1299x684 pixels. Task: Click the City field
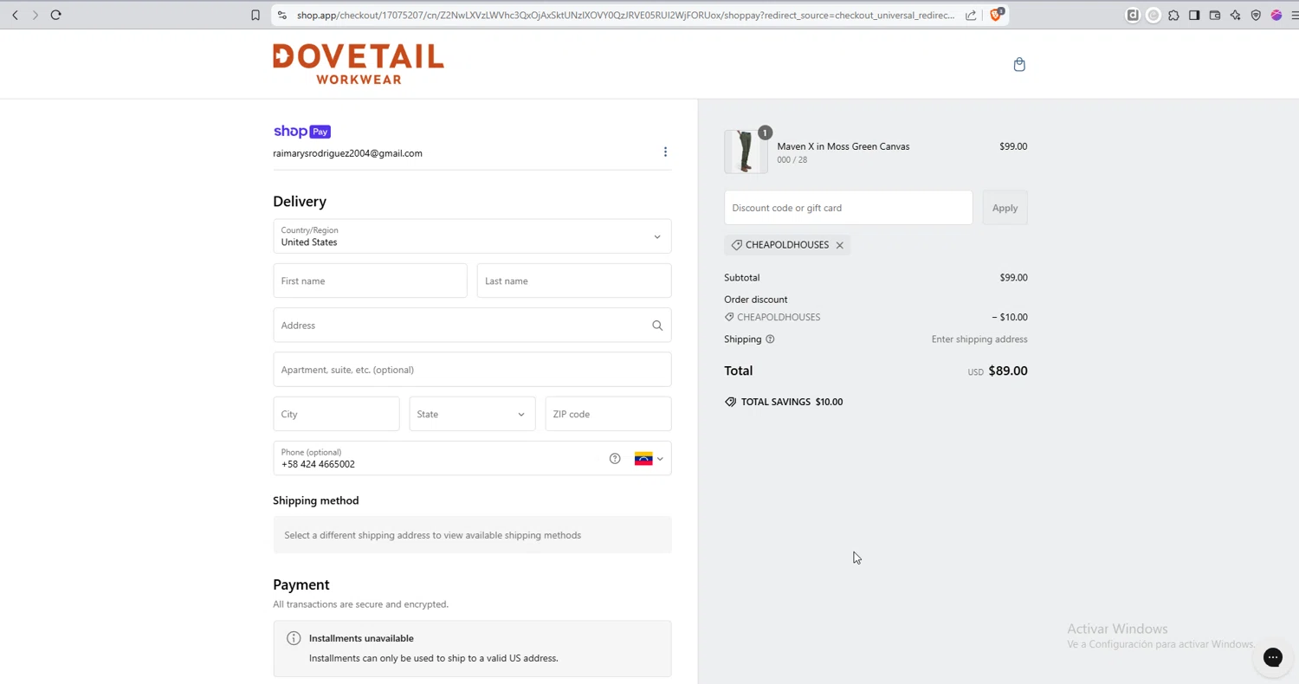tap(336, 414)
